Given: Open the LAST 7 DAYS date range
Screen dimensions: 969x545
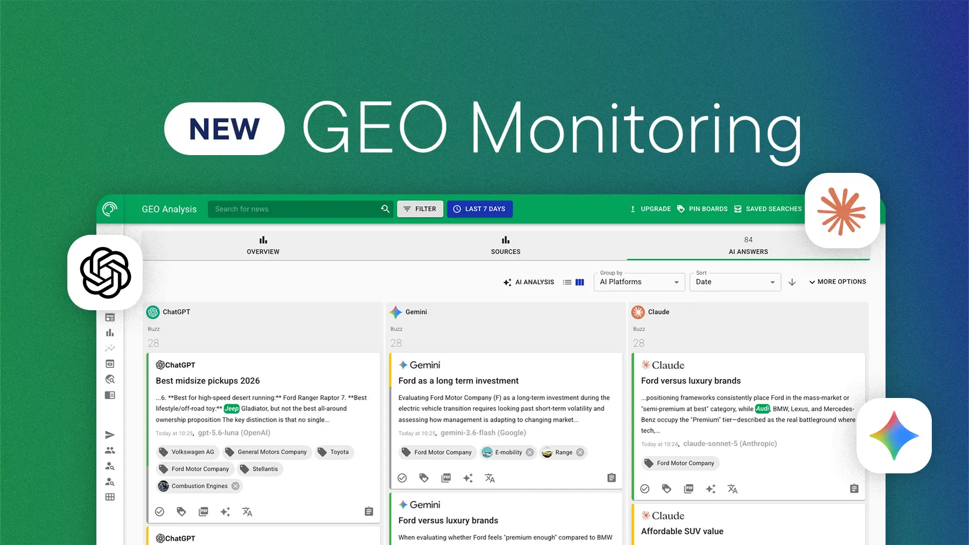Looking at the screenshot, I should 479,209.
